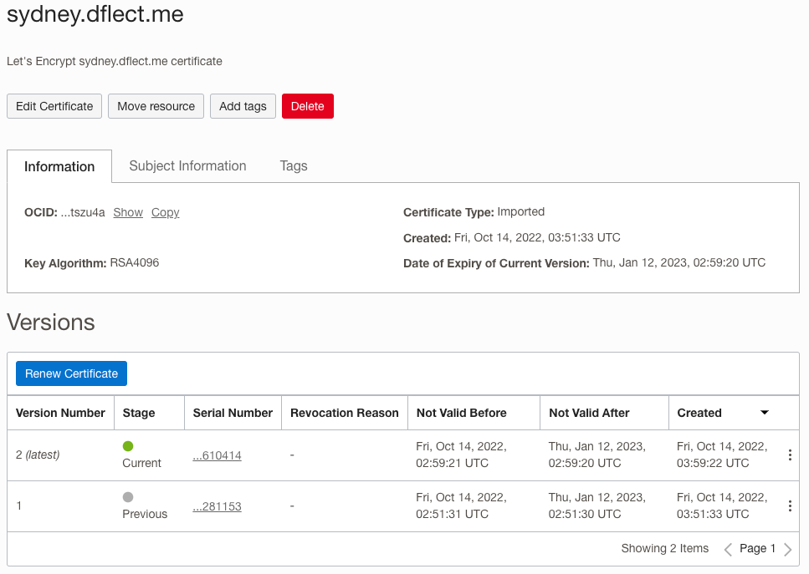809x574 pixels.
Task: Switch to the Subject Information tab
Action: [187, 165]
